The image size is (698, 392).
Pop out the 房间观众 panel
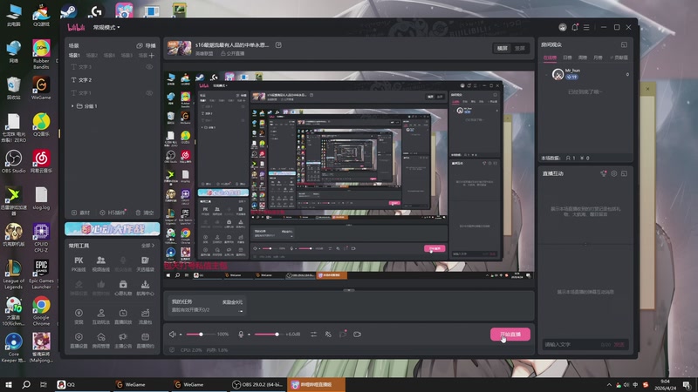click(x=624, y=45)
